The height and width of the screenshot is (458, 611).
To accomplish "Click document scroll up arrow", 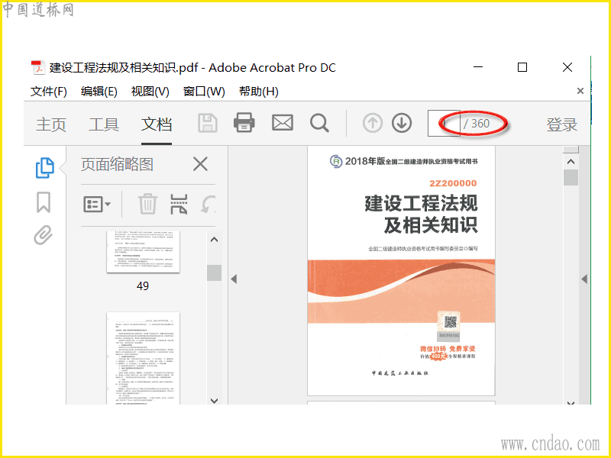I will click(571, 161).
